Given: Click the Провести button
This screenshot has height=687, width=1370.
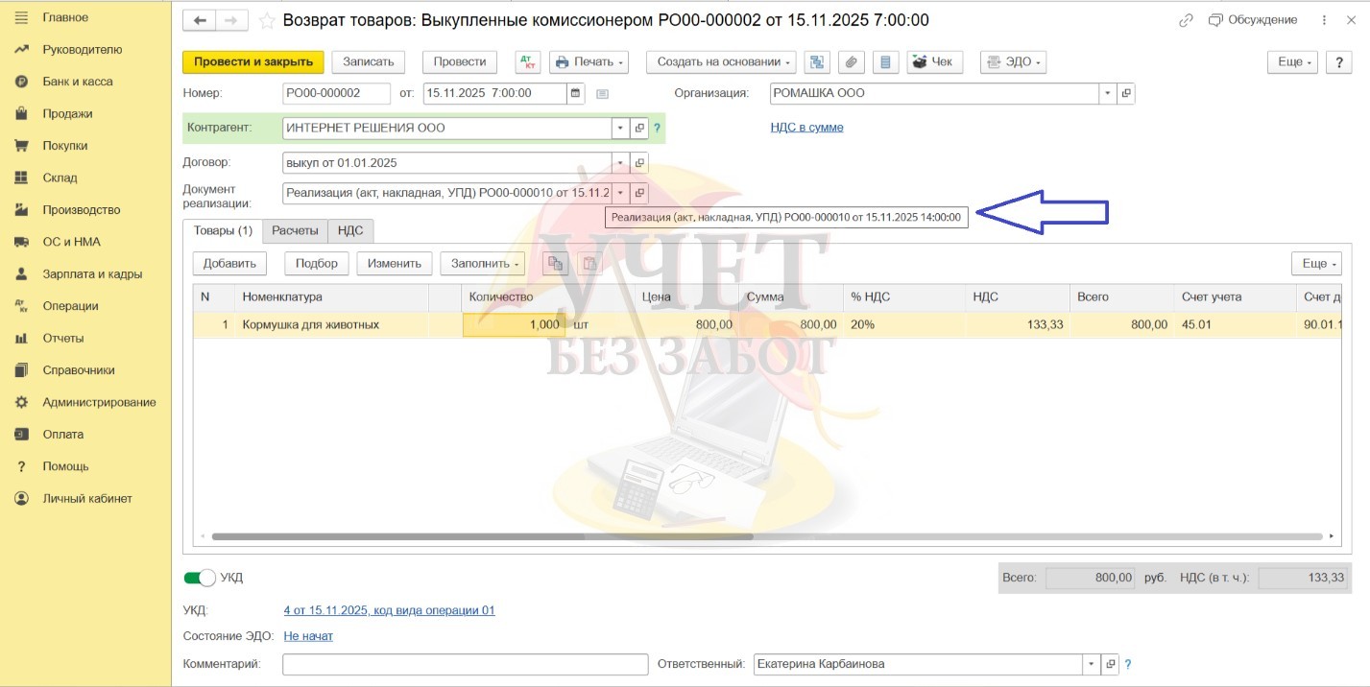Looking at the screenshot, I should click(460, 61).
